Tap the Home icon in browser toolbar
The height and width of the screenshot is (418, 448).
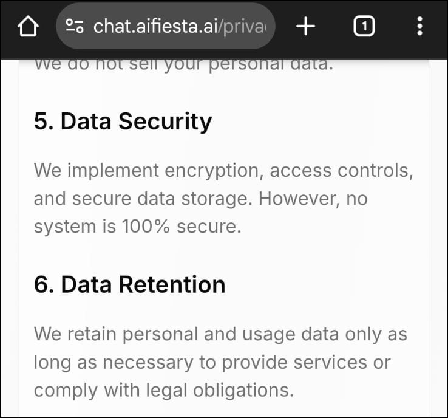click(29, 27)
